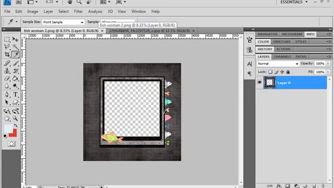Click Zoom tool in application bar
334x188 pixels.
click(79, 2)
